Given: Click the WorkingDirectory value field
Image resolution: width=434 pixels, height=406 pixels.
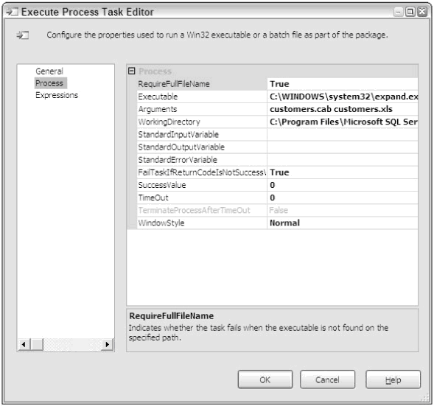Looking at the screenshot, I should tap(343, 122).
